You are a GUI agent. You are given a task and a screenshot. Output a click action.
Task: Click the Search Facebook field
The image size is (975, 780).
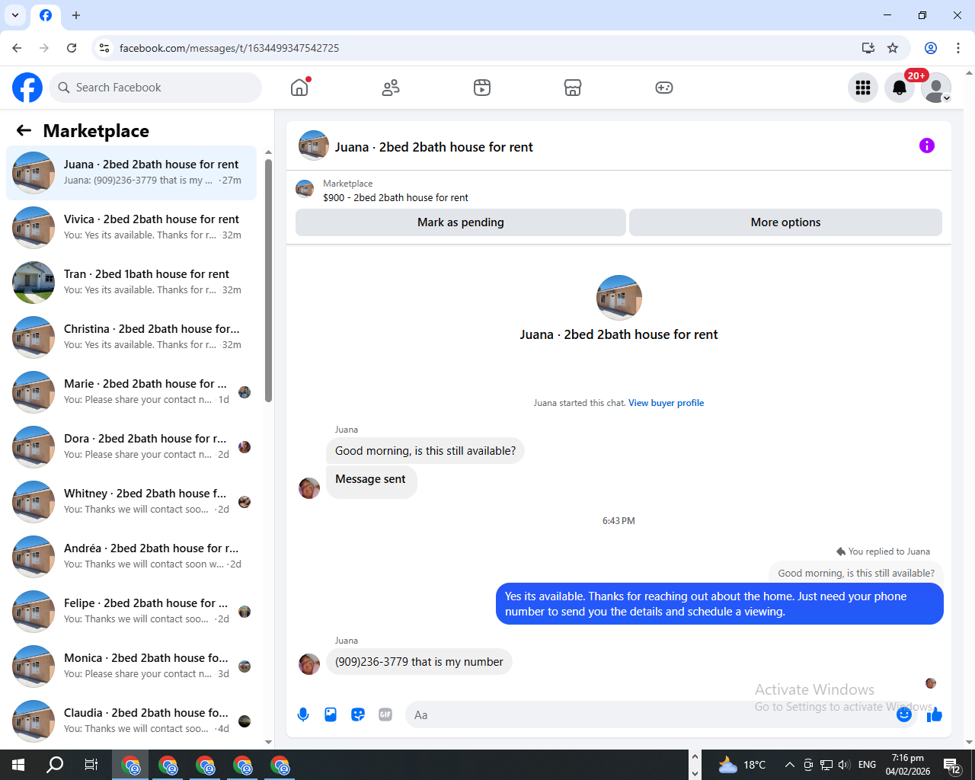click(155, 88)
